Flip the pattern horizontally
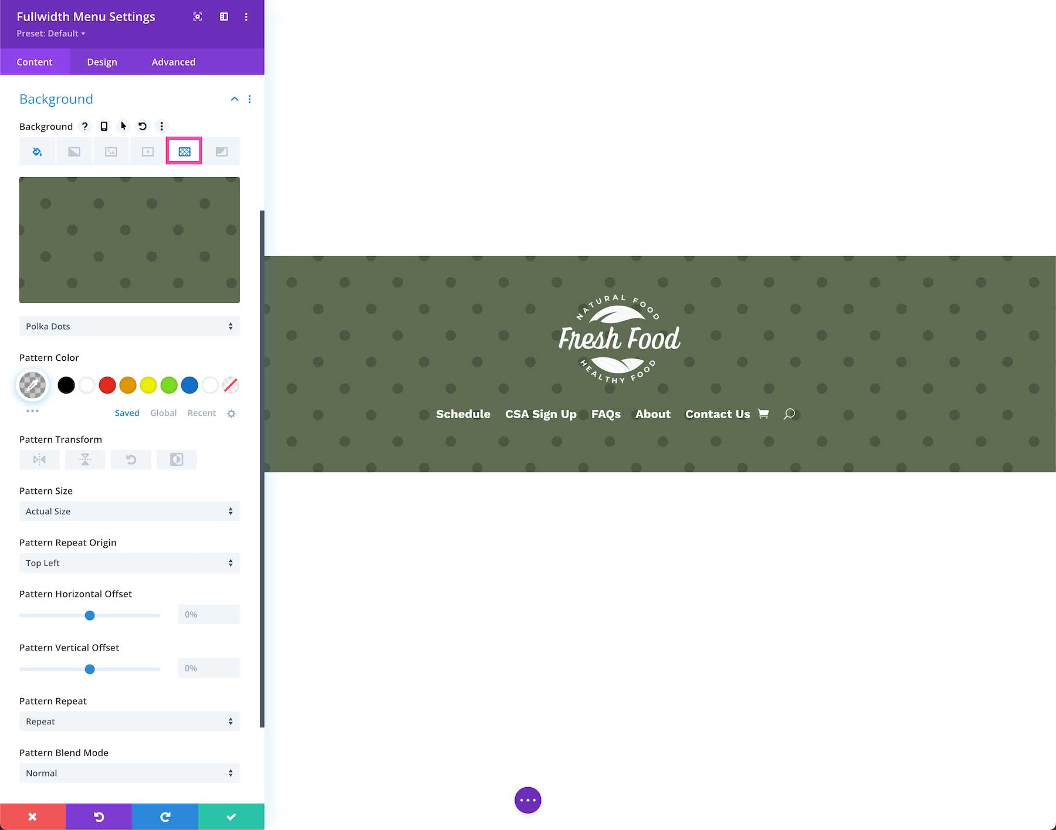This screenshot has height=830, width=1056. tap(39, 459)
